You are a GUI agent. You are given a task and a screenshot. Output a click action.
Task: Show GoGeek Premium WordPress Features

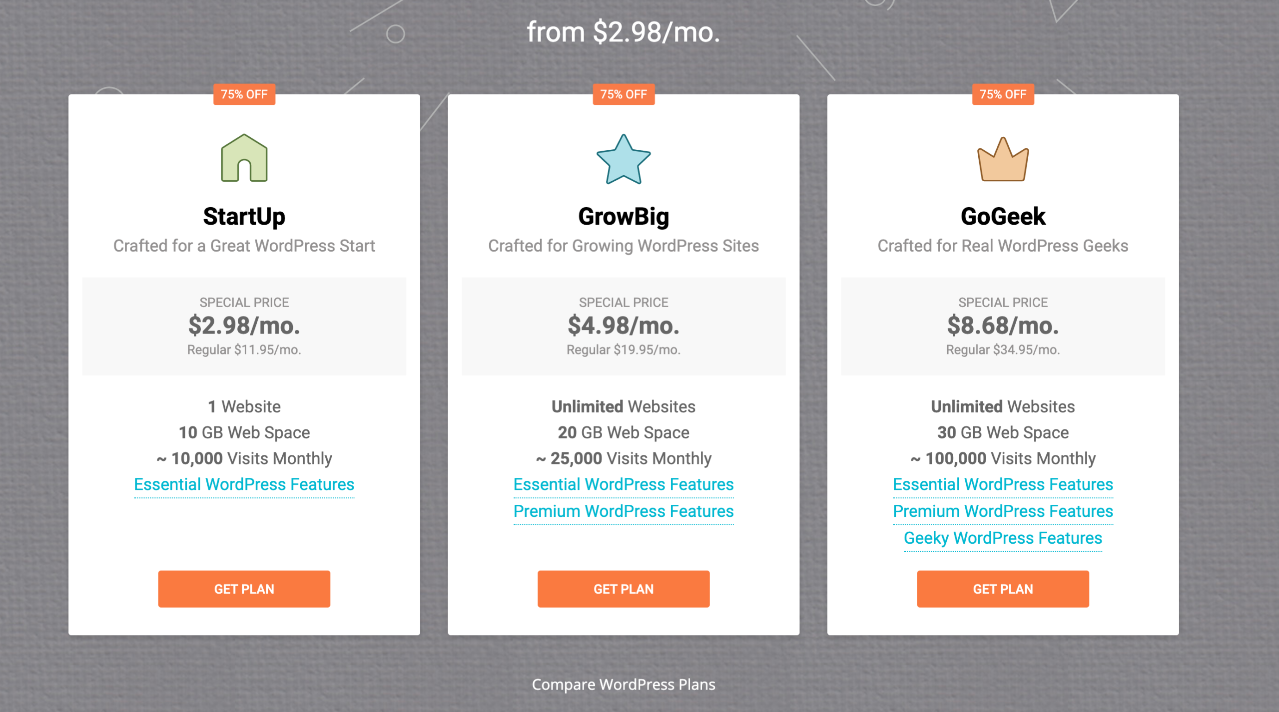pyautogui.click(x=1003, y=511)
